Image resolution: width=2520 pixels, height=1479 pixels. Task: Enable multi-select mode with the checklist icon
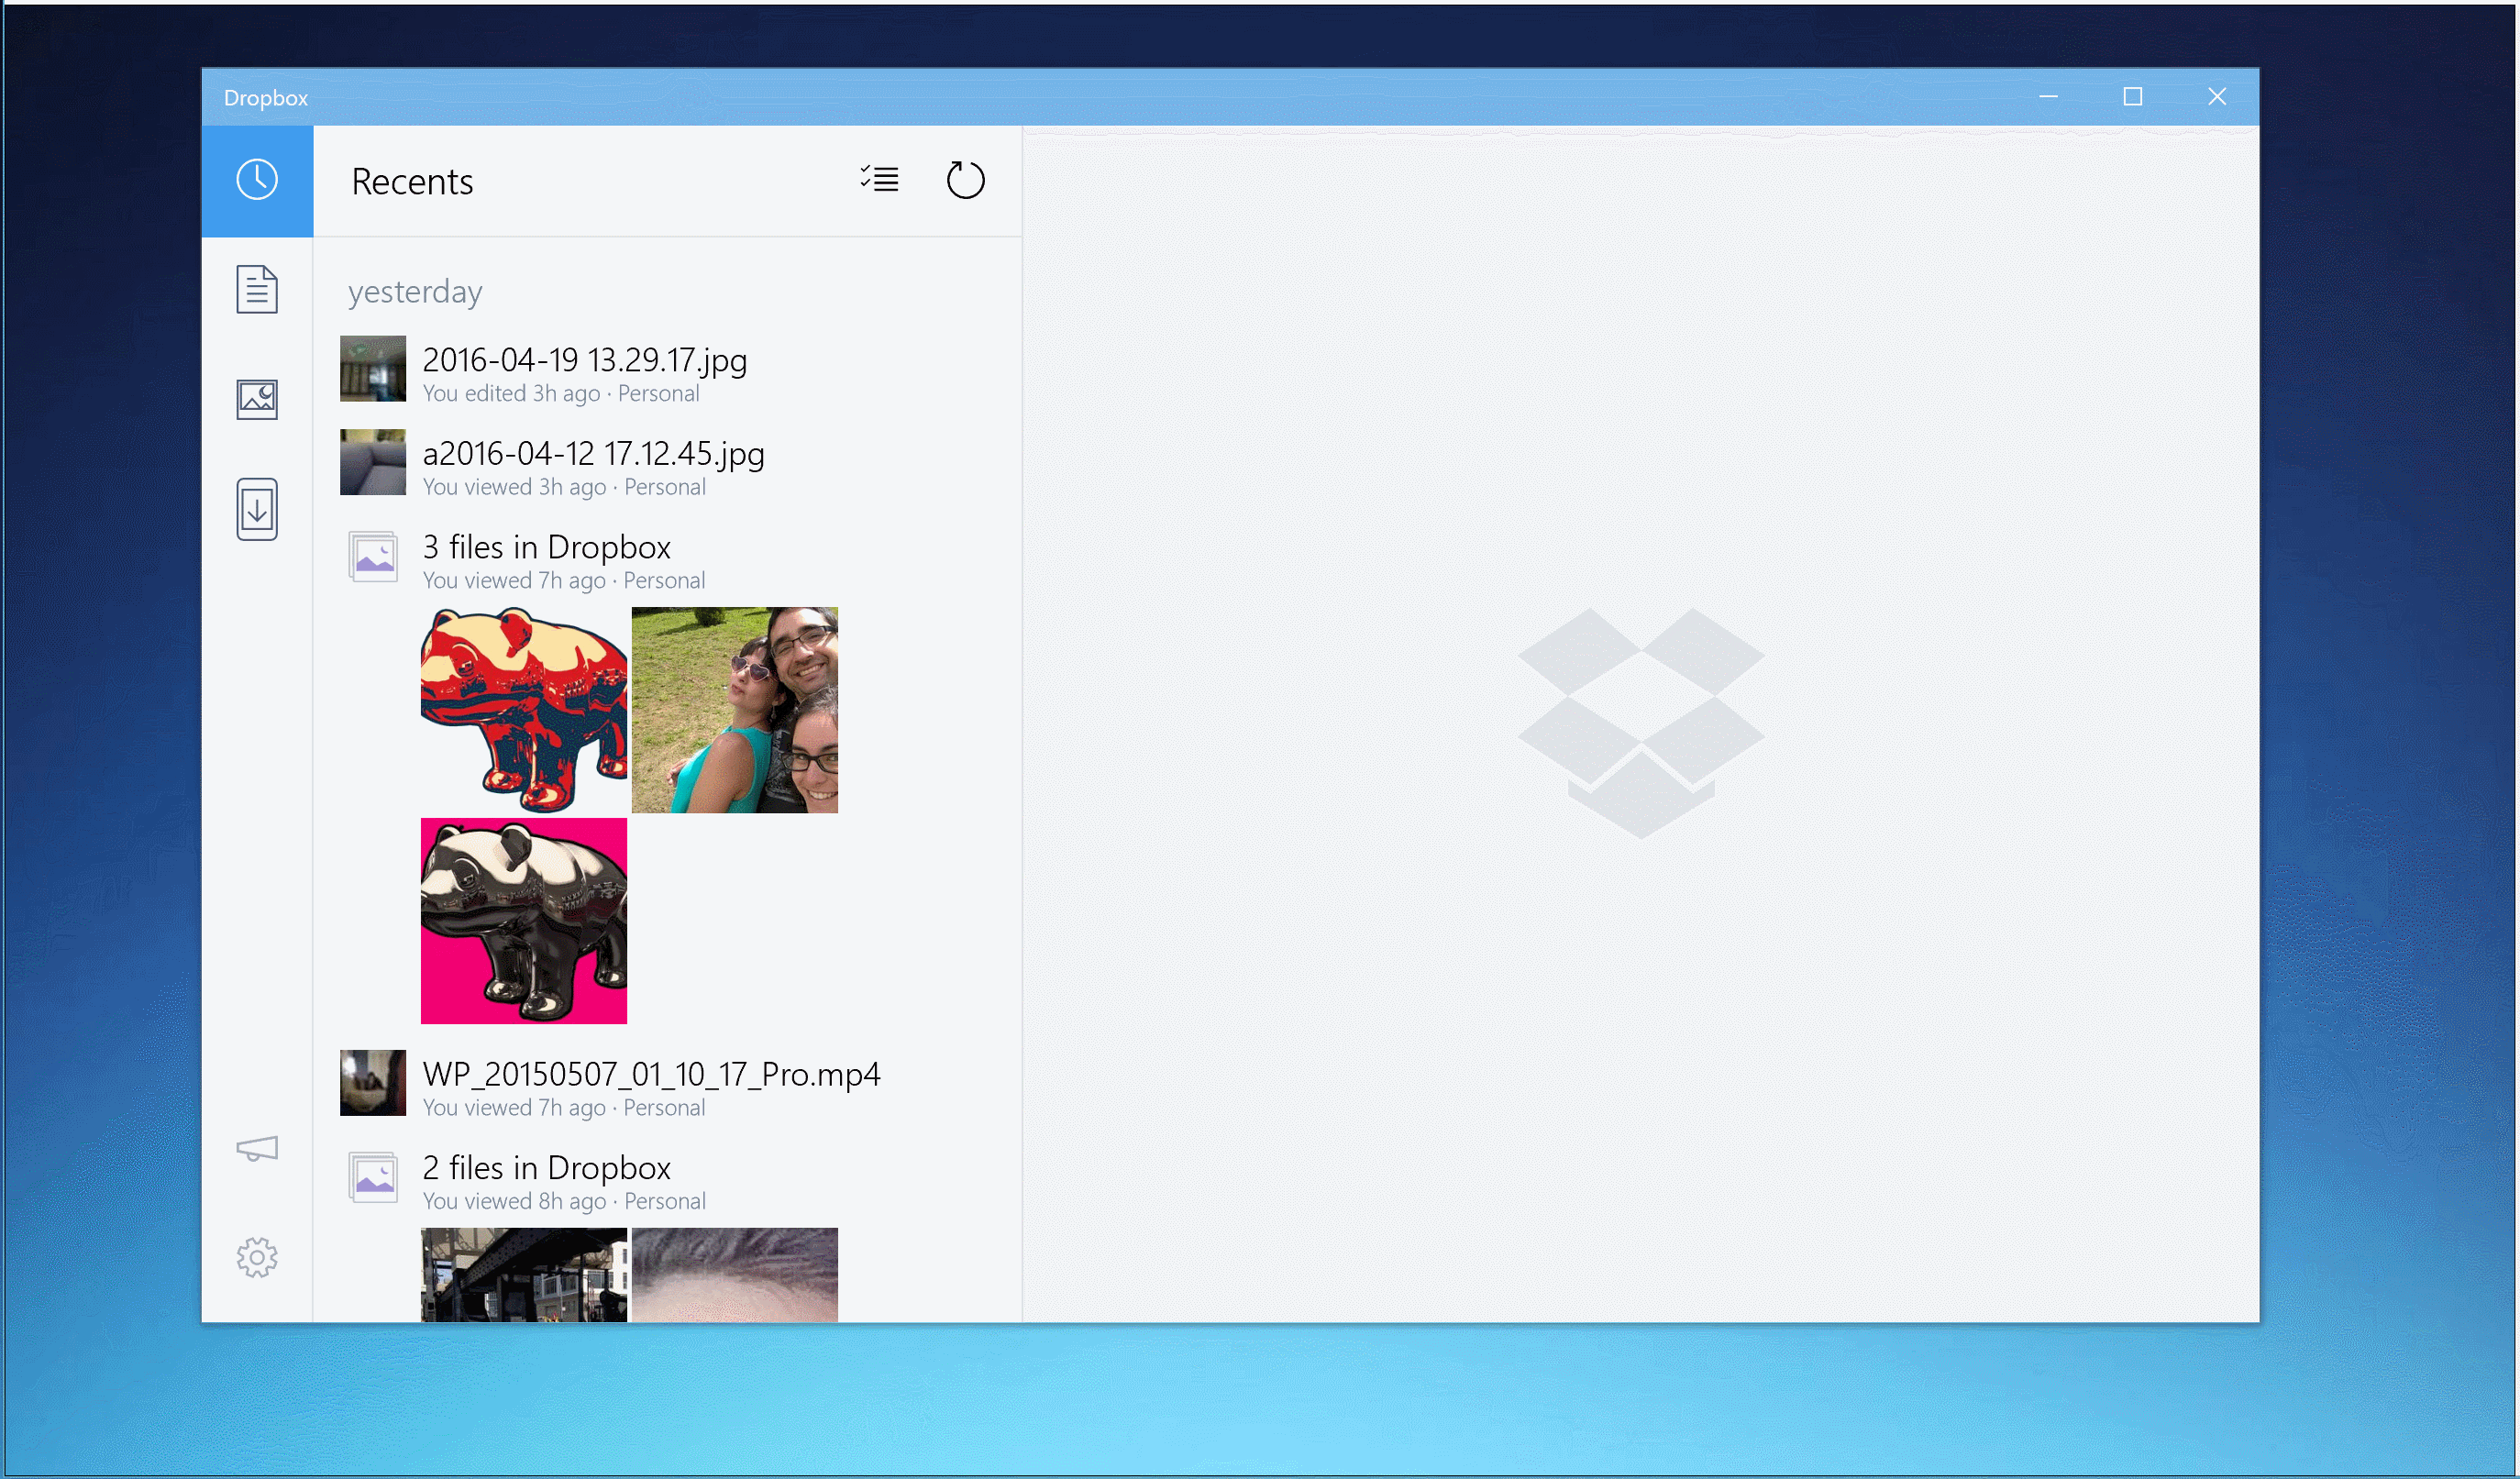pyautogui.click(x=880, y=179)
